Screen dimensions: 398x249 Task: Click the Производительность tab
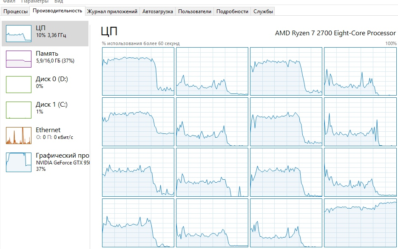[57, 11]
